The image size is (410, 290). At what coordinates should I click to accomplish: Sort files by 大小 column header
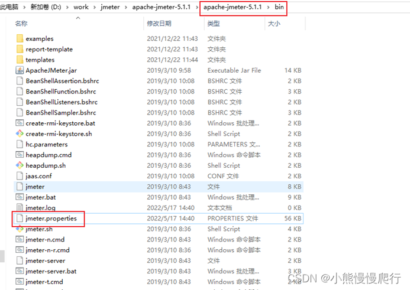(x=274, y=24)
